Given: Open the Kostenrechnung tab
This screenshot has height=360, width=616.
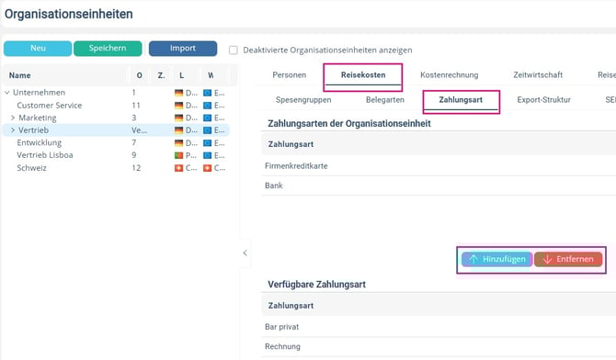Looking at the screenshot, I should [449, 75].
